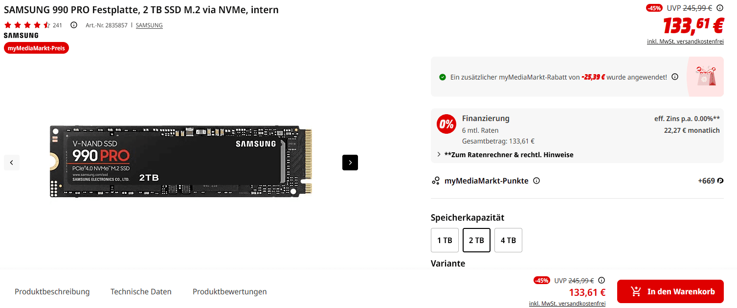The width and height of the screenshot is (737, 308).
Task: Click the gift bag discount illustration
Action: pos(705,77)
